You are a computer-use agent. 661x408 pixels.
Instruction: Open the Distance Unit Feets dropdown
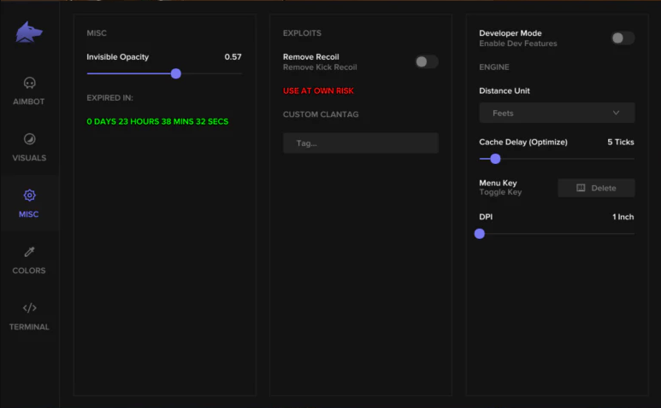[x=556, y=113]
